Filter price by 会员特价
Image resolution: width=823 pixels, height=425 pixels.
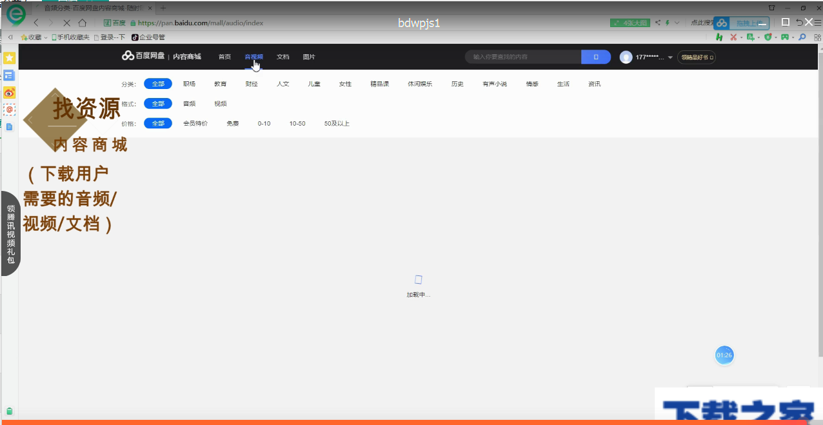pyautogui.click(x=195, y=123)
